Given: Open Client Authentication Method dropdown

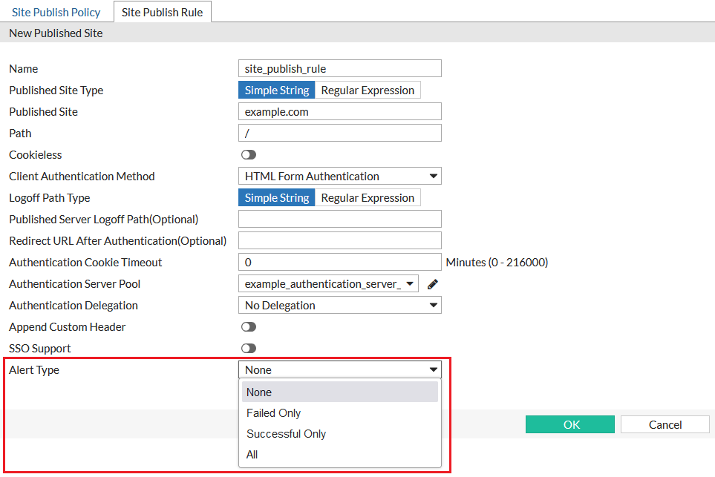Looking at the screenshot, I should click(339, 177).
